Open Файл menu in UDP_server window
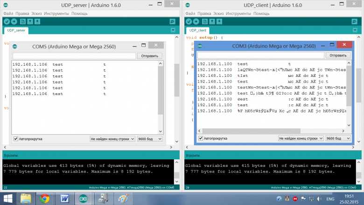Viewport: 364px width, 205px height. 8,14
